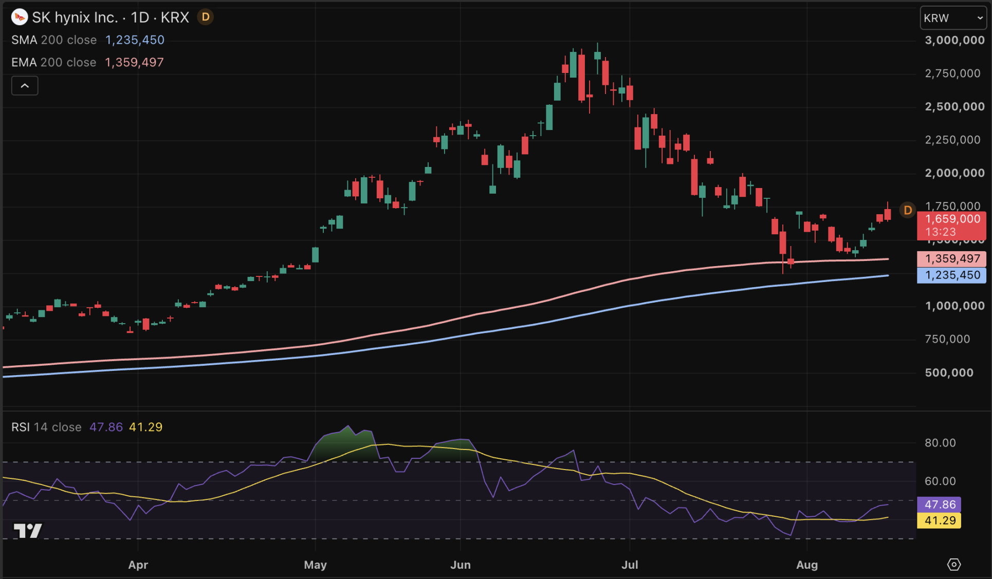
Task: Click the Jun label on the time axis
Action: 460,565
